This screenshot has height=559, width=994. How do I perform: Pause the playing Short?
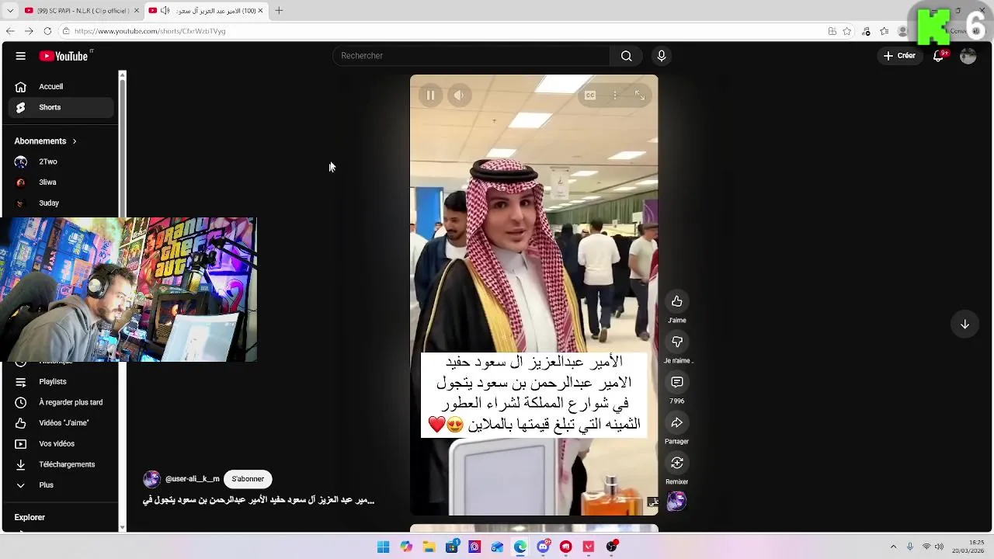point(430,95)
